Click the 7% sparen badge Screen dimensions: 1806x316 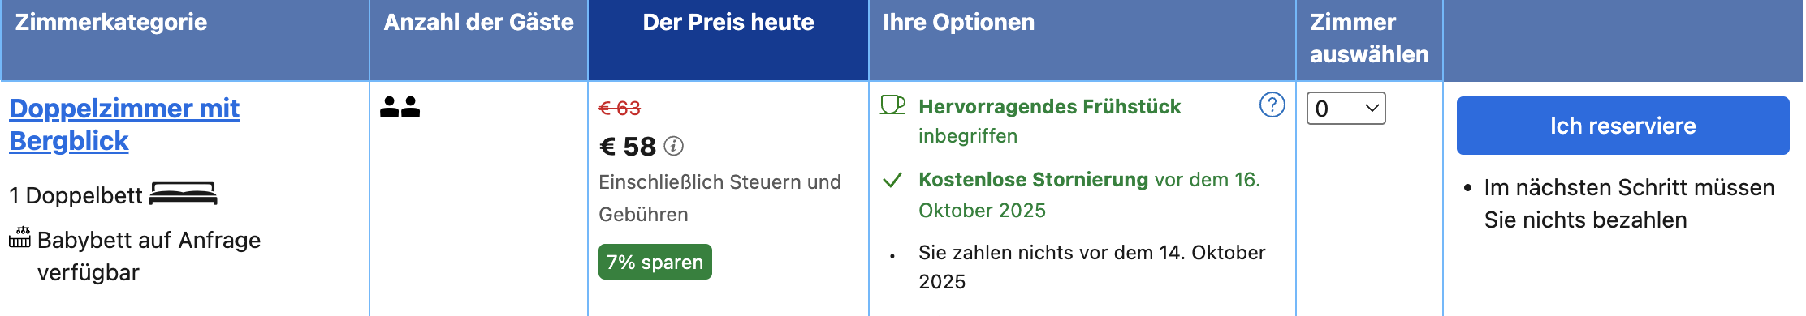[x=655, y=262]
